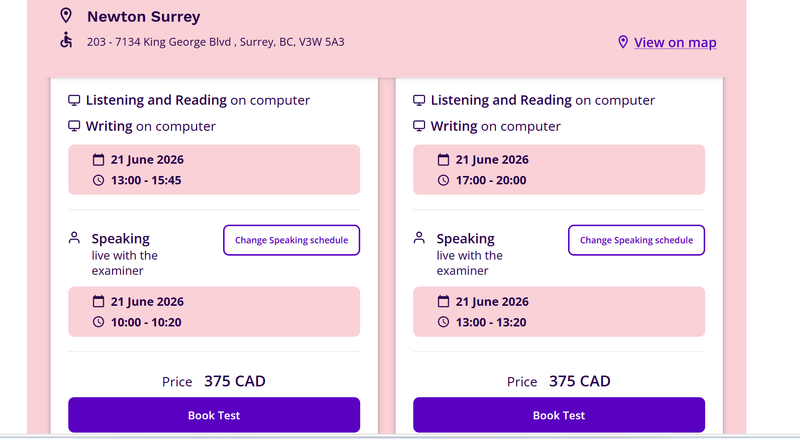Change Speaking schedule for the 13:00 - 15:45 test

[291, 240]
